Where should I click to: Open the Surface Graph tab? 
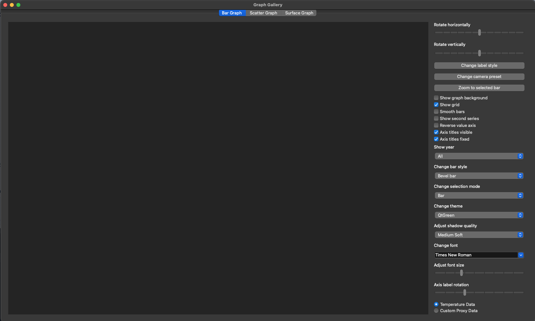click(299, 13)
